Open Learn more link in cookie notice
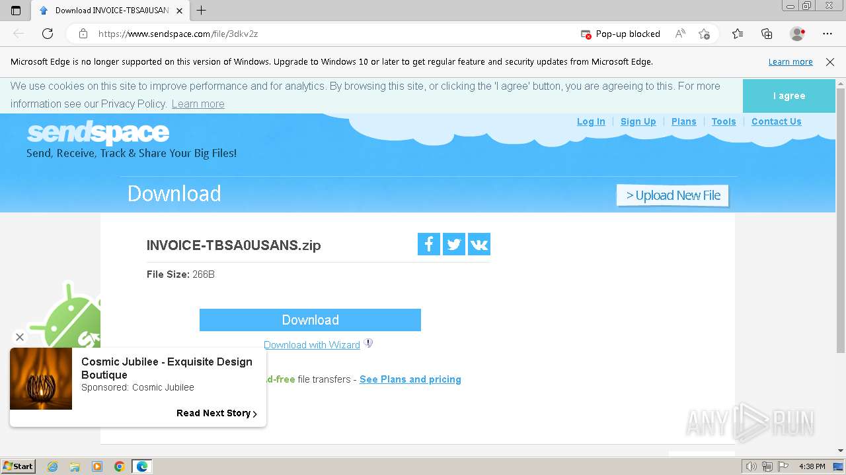This screenshot has height=475, width=846. pyautogui.click(x=198, y=104)
